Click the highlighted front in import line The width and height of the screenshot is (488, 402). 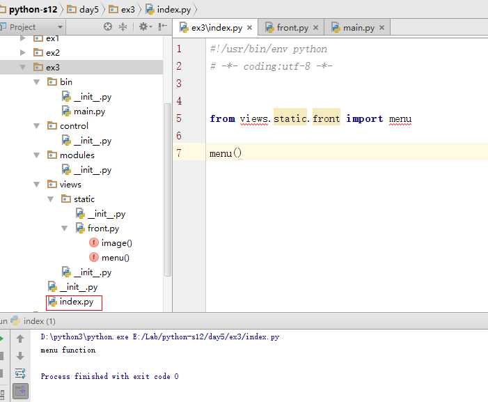(x=326, y=118)
